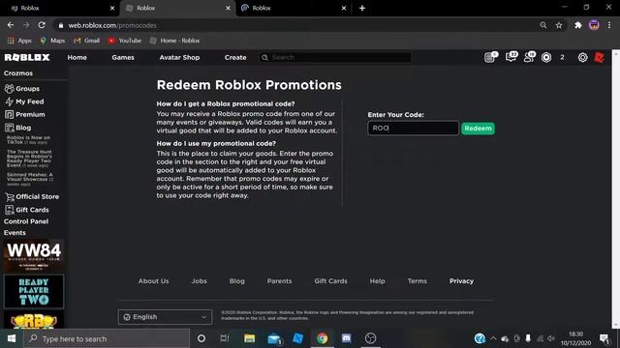Open the About Us footer link
620x348 pixels.
(153, 281)
